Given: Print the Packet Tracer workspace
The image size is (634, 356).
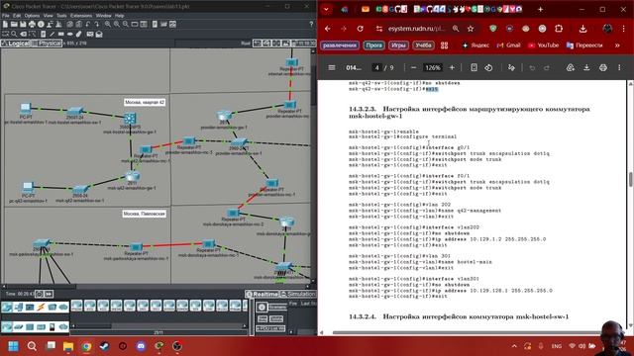Looking at the screenshot, I should click(32, 25).
